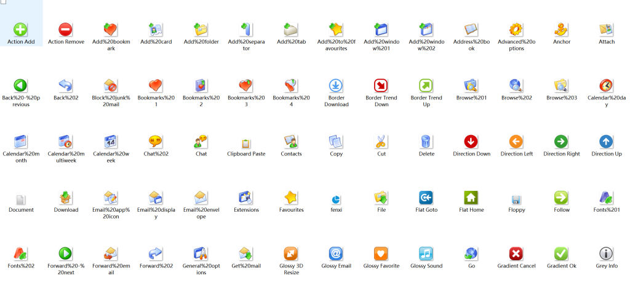Open the Grey Info icon

[x=606, y=253]
